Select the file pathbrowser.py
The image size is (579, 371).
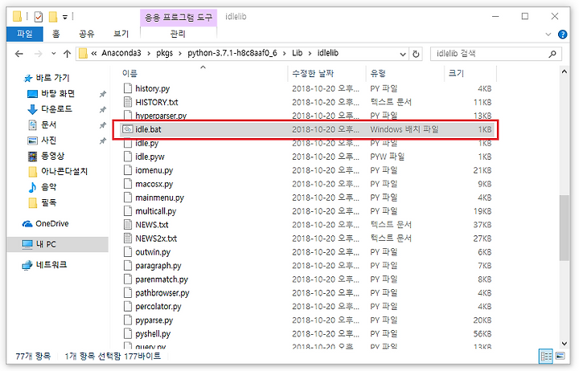click(162, 293)
